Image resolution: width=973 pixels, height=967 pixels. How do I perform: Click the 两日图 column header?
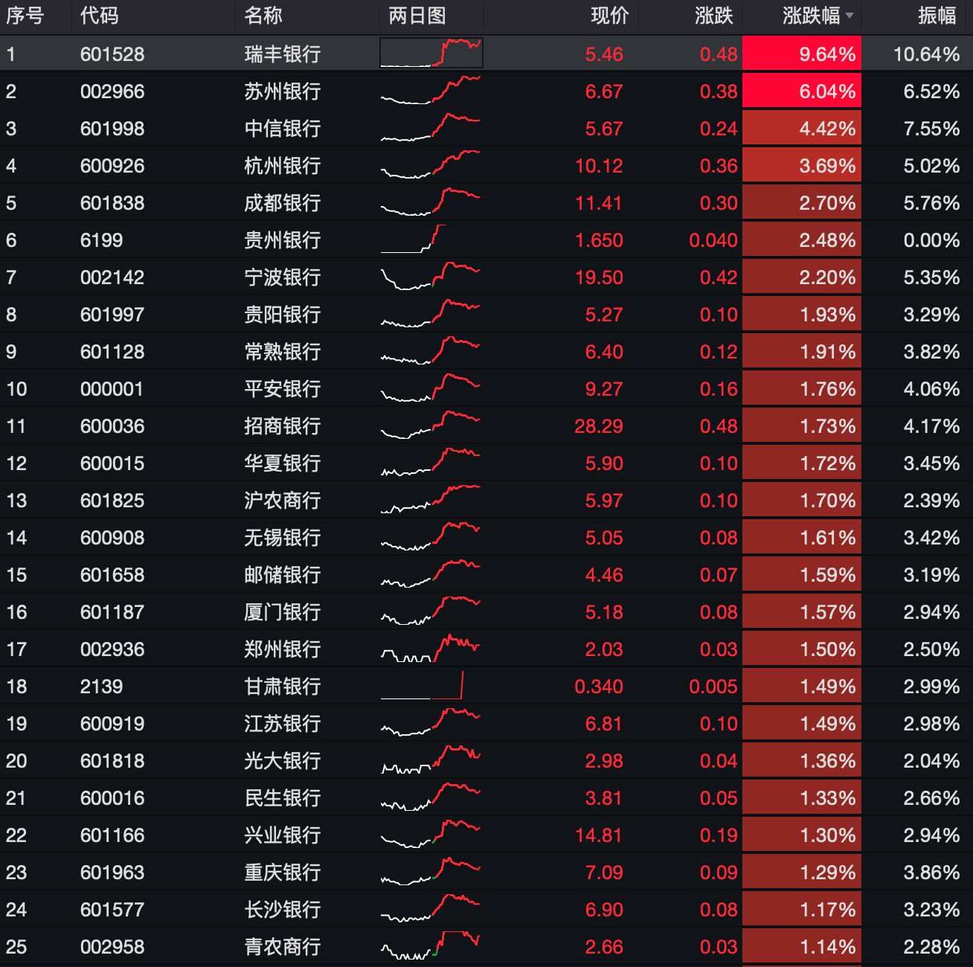(x=417, y=16)
